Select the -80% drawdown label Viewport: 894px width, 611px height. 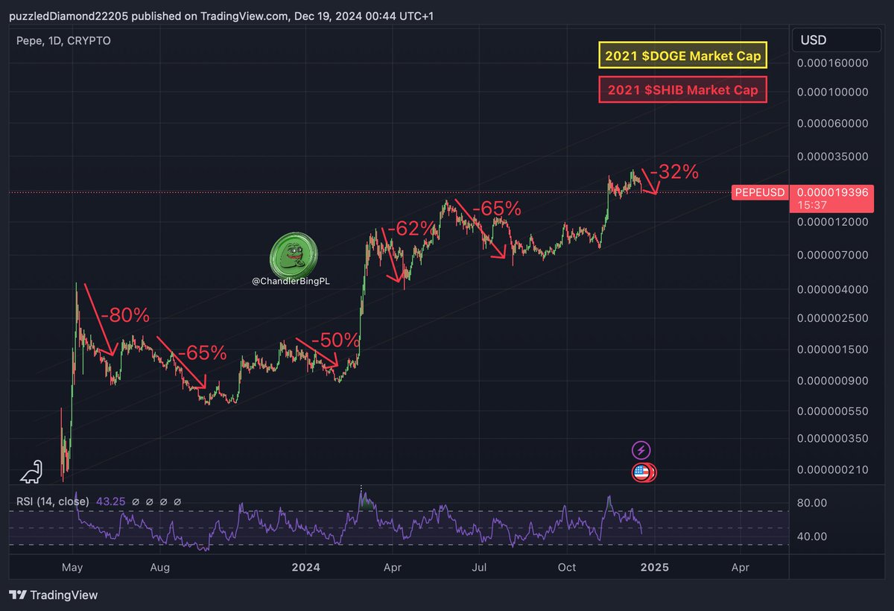[x=124, y=315]
